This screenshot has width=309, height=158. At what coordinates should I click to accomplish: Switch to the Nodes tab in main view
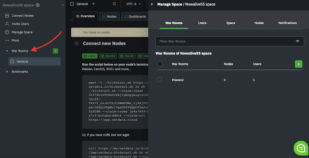[110, 17]
